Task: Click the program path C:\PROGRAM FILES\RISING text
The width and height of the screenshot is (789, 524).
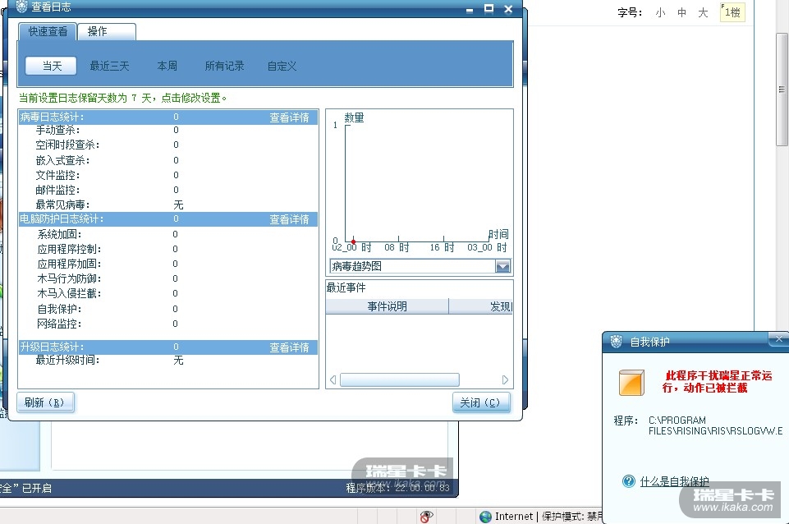Action: [x=716, y=425]
